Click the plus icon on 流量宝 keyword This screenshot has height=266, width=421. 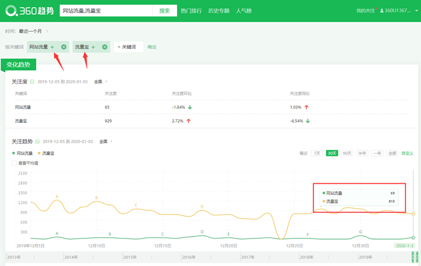(93, 47)
